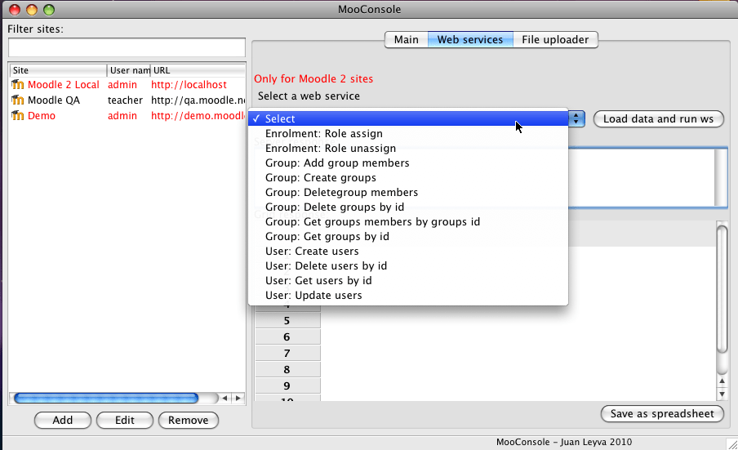Click the Remove site button
This screenshot has width=738, height=450.
pos(189,420)
